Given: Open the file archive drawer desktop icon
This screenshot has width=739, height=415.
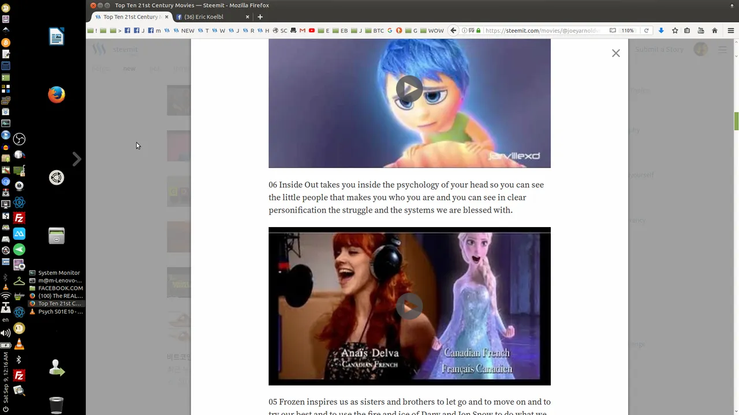Looking at the screenshot, I should coord(57,235).
